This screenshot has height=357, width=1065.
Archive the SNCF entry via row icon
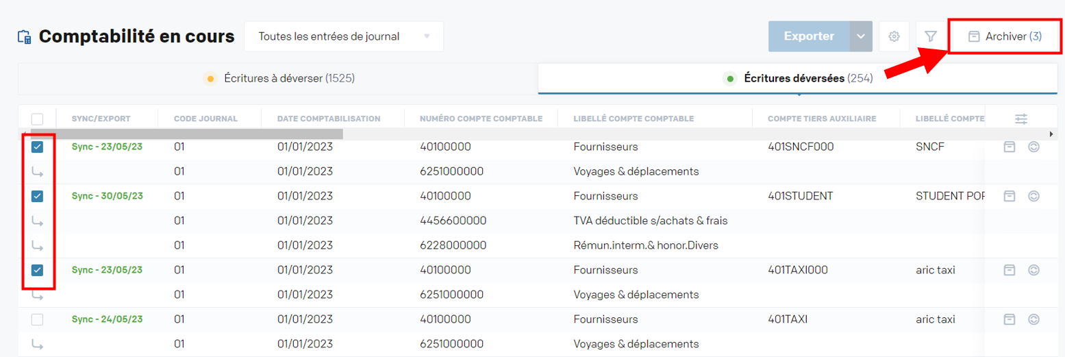point(1009,147)
